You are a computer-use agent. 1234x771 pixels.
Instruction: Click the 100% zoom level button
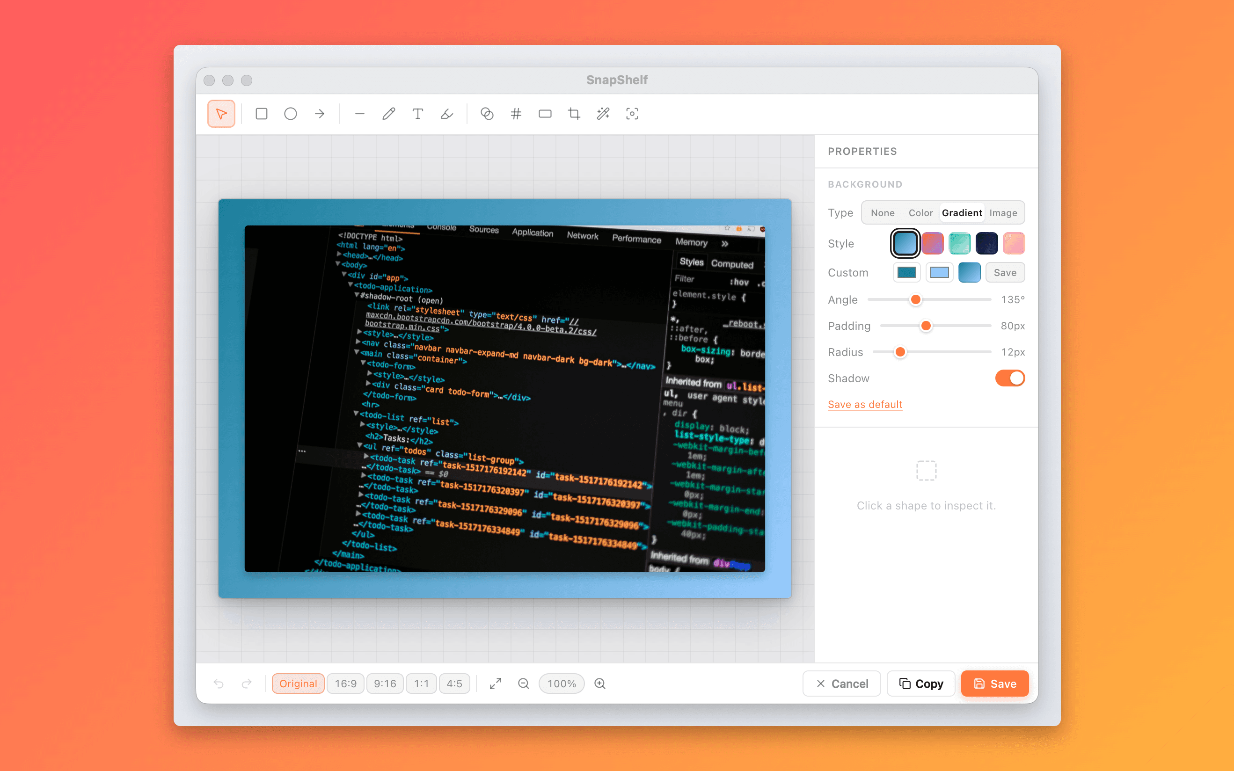coord(562,684)
